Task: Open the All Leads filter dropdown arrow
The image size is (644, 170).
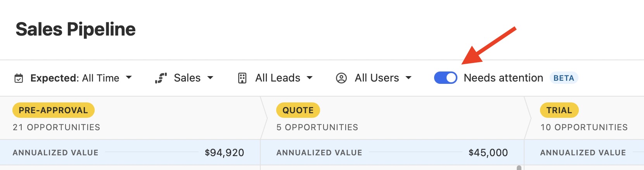Action: [310, 78]
